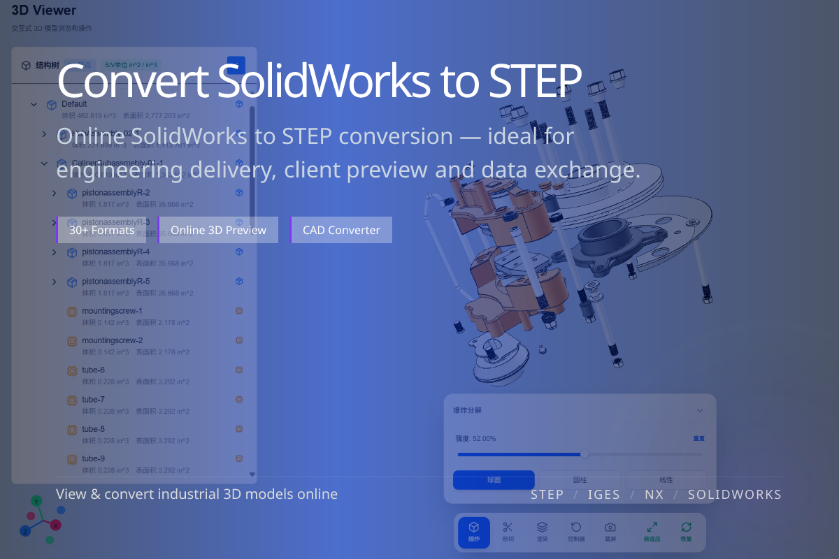Click the explode strength slider handle

tap(585, 454)
